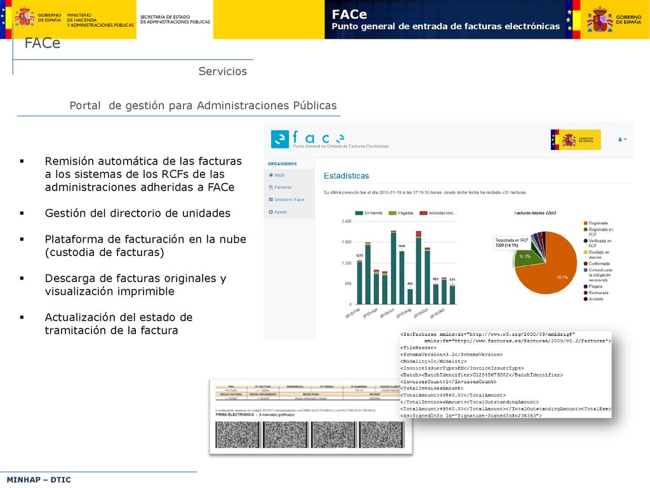
Task: Click the Facturas totales 22543 chart title
Action: pos(535,213)
